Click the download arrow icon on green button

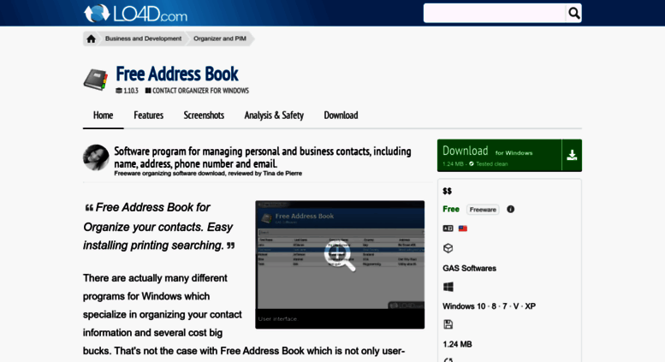pyautogui.click(x=572, y=155)
